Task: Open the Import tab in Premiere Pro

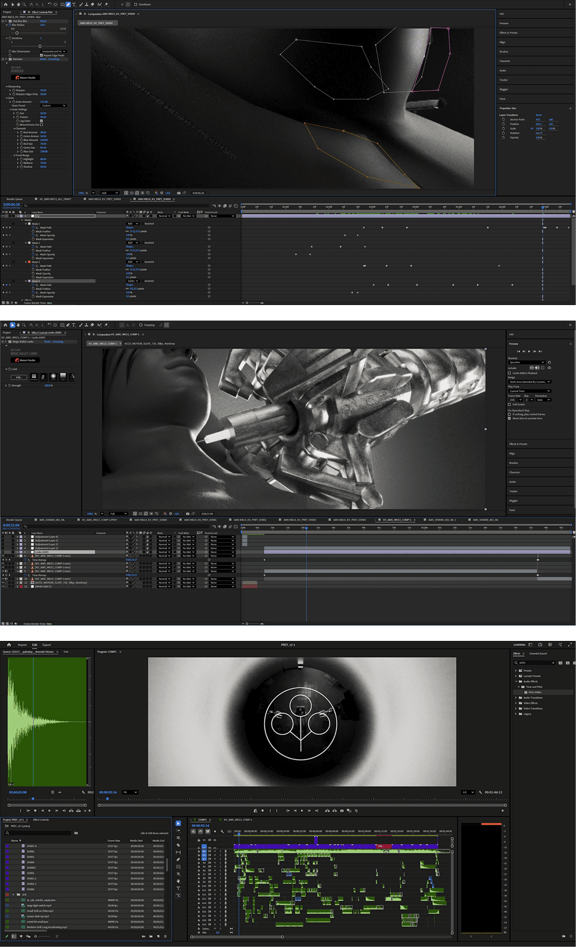Action: click(22, 645)
